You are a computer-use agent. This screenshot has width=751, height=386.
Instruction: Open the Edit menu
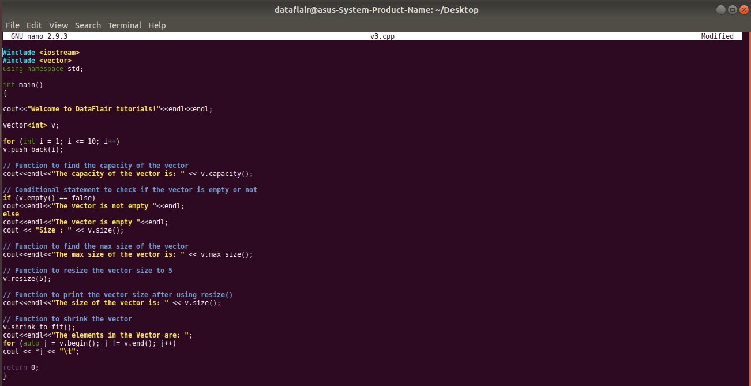pyautogui.click(x=33, y=25)
